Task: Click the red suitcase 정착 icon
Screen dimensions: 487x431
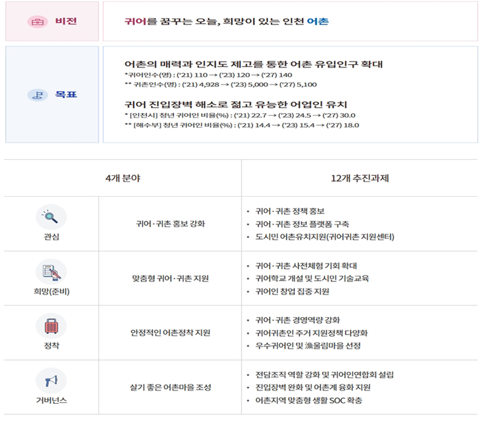Action: click(51, 326)
